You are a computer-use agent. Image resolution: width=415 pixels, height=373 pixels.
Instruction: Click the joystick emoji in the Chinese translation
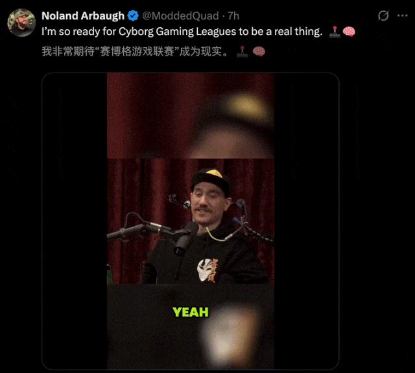point(242,52)
